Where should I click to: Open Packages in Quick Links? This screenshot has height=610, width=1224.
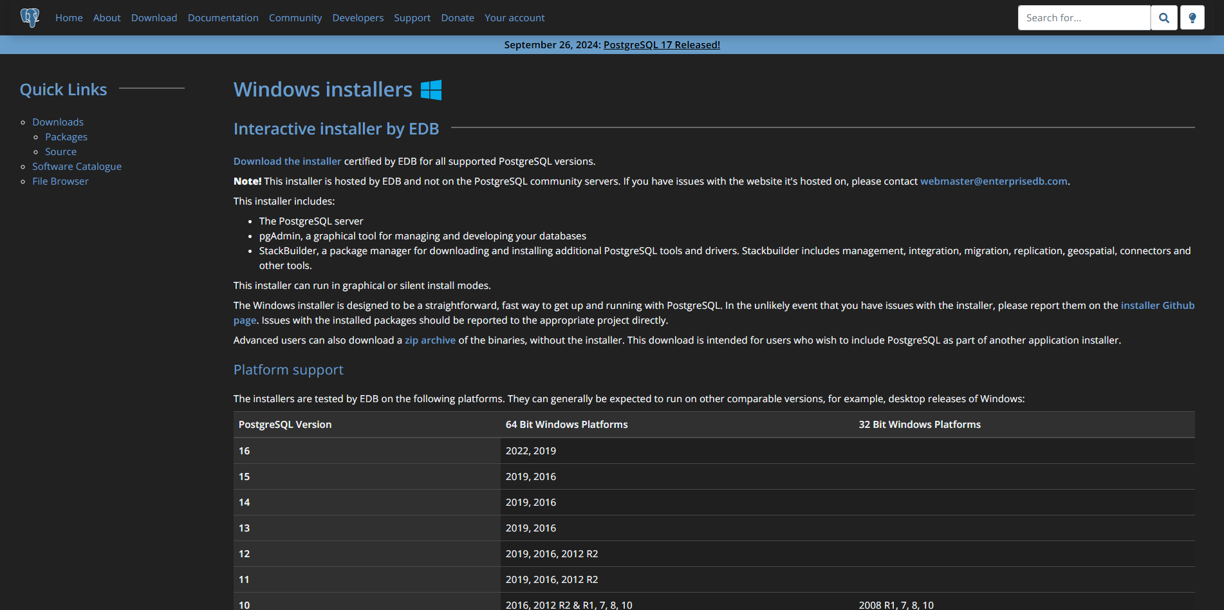(x=66, y=137)
